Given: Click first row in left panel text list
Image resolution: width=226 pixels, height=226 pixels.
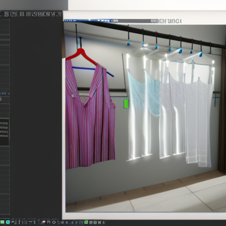Looking at the screenshot, I should click(4, 123).
